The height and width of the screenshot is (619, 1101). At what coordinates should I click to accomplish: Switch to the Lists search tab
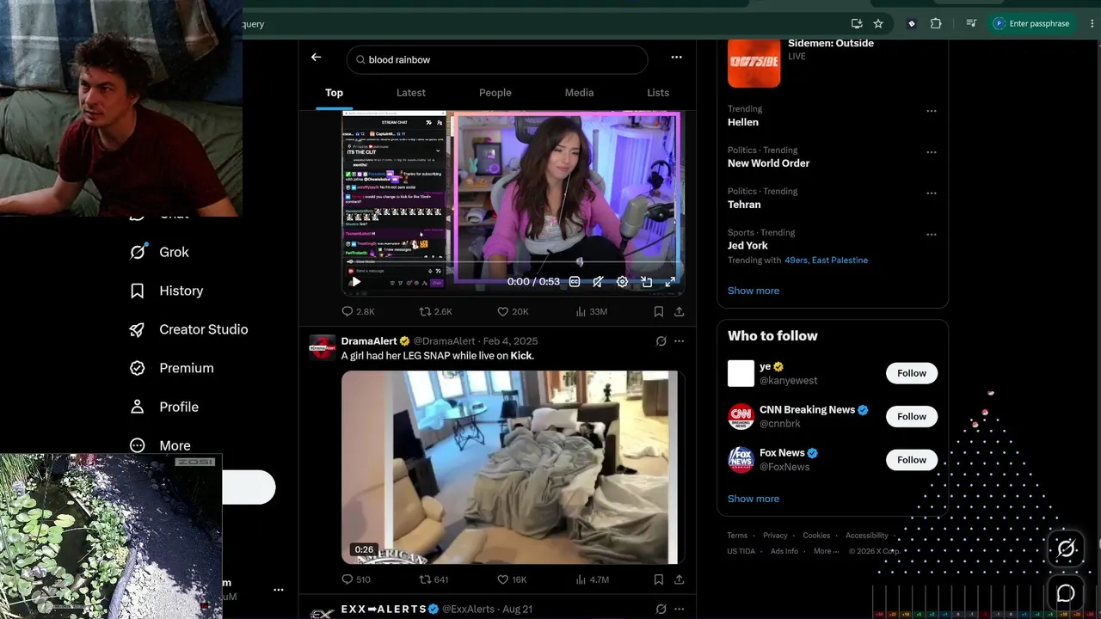click(x=658, y=93)
